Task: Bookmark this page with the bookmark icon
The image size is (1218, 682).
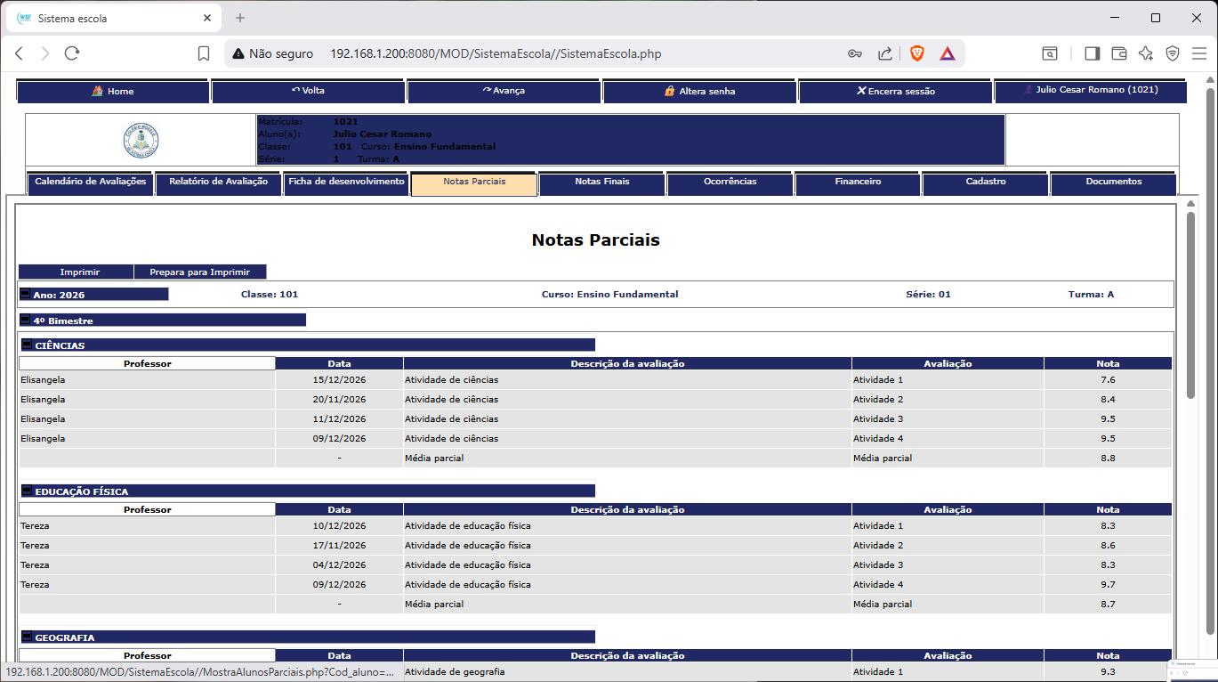Action: pos(204,53)
